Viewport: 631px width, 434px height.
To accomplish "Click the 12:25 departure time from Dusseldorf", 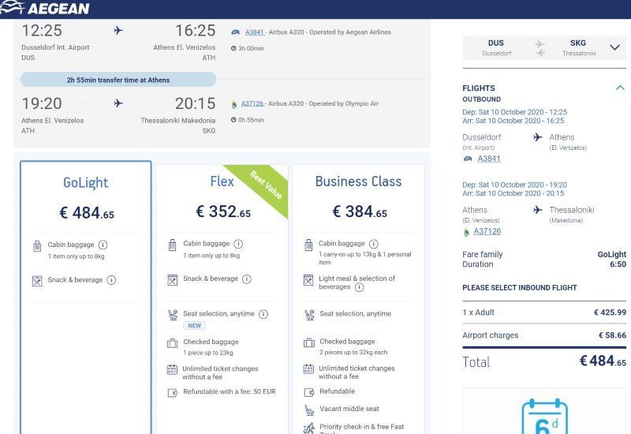I will point(42,31).
